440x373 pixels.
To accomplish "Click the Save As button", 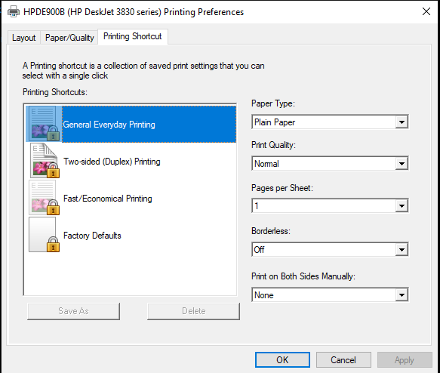I will point(73,311).
